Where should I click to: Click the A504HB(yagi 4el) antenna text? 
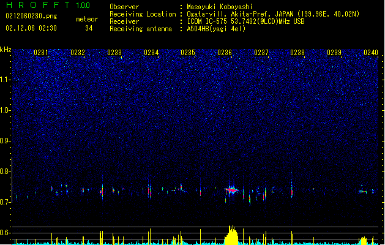216,29
